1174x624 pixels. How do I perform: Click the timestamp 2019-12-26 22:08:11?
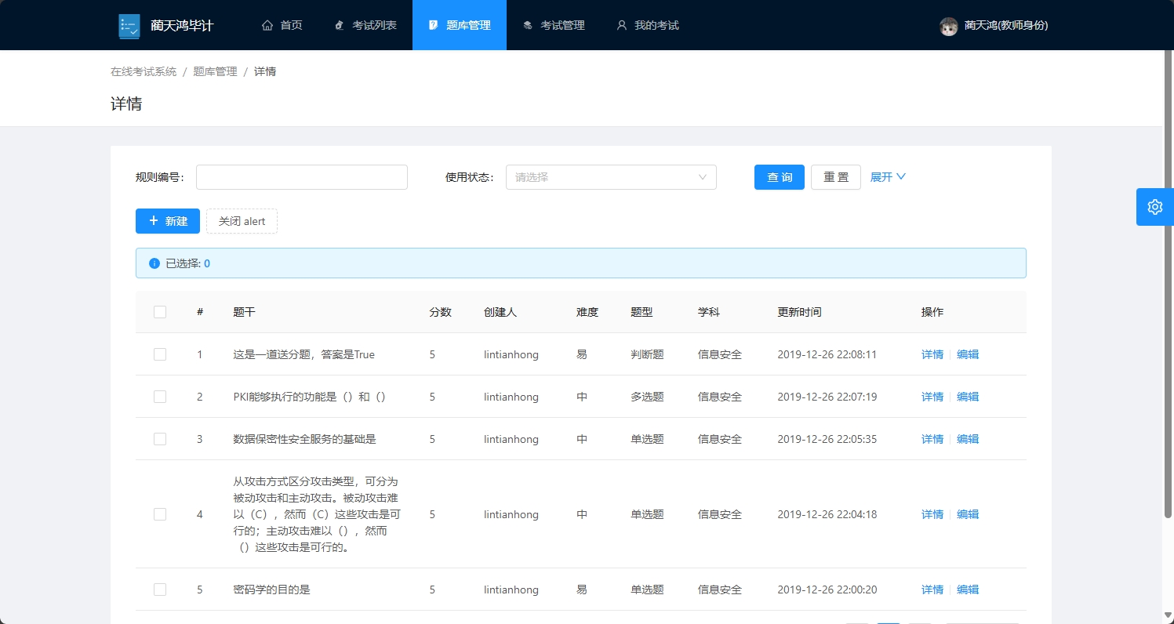[827, 354]
